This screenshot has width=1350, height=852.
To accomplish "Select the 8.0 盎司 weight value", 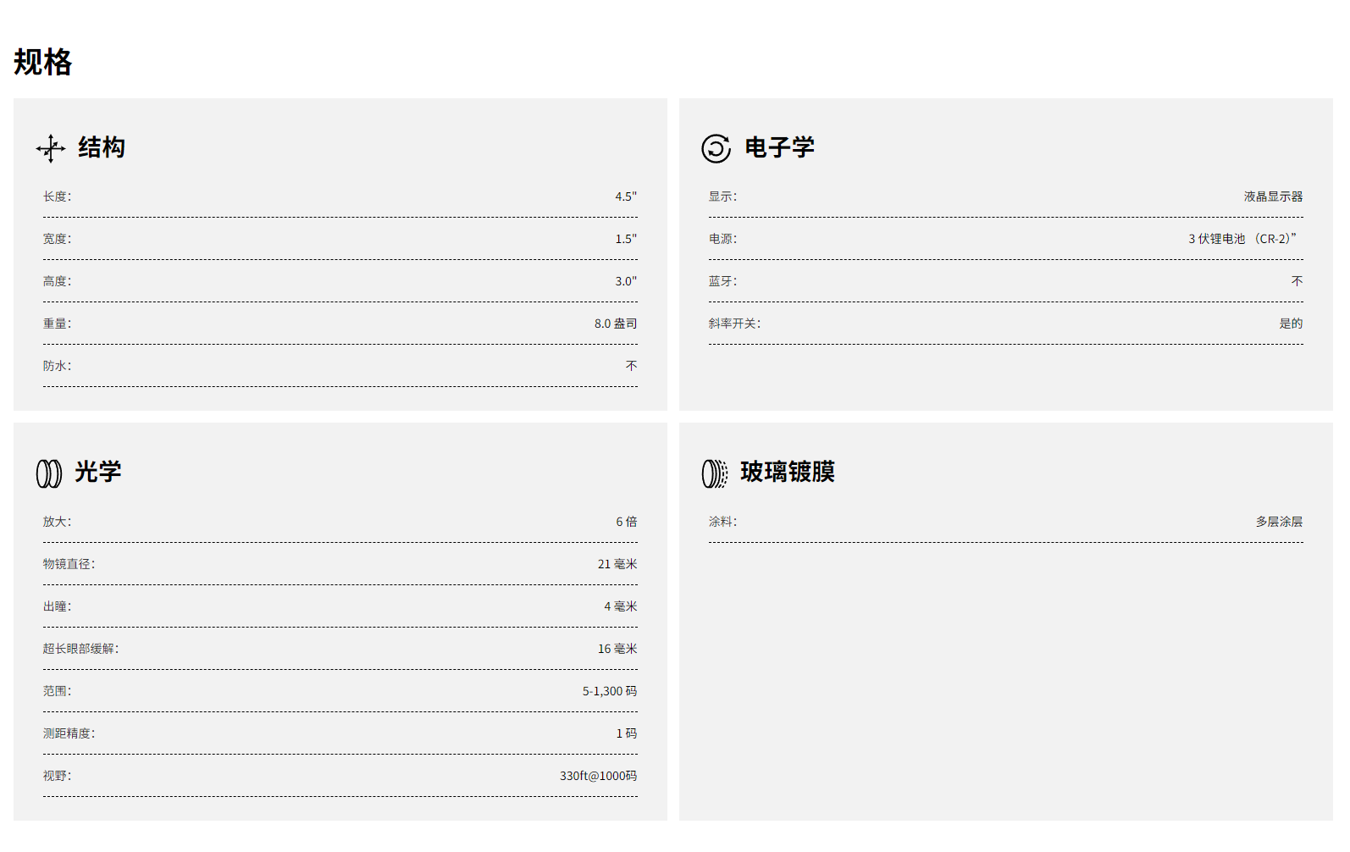I will click(x=616, y=324).
